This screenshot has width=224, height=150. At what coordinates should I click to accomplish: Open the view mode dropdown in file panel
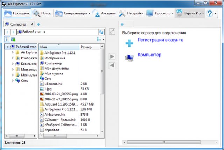click(x=104, y=40)
